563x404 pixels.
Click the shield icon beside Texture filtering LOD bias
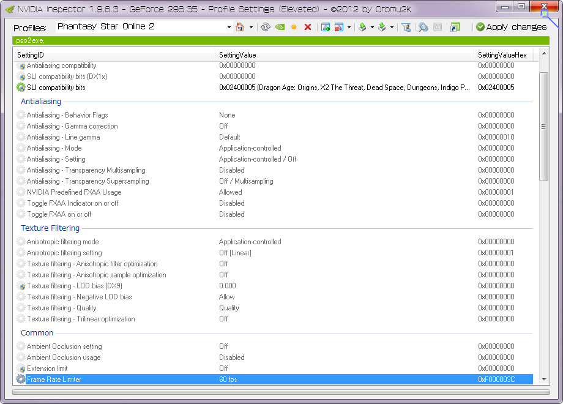(x=21, y=286)
